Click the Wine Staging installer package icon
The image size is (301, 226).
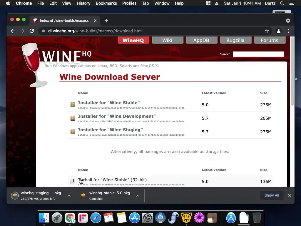point(73,132)
